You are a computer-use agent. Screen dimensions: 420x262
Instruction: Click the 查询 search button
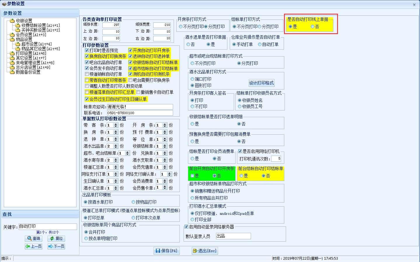34,238
